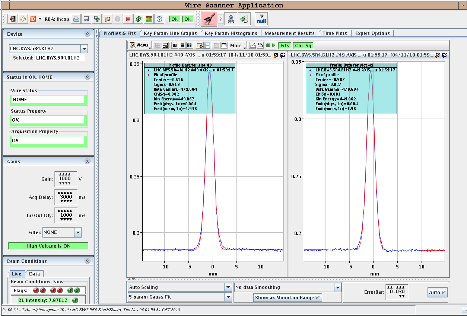Click the table grid icon

tap(224, 45)
